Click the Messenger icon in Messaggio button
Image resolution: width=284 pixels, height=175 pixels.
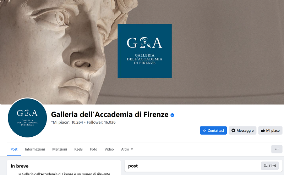point(233,130)
